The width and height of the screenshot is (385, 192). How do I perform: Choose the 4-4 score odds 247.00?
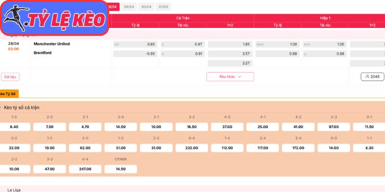click(x=85, y=169)
